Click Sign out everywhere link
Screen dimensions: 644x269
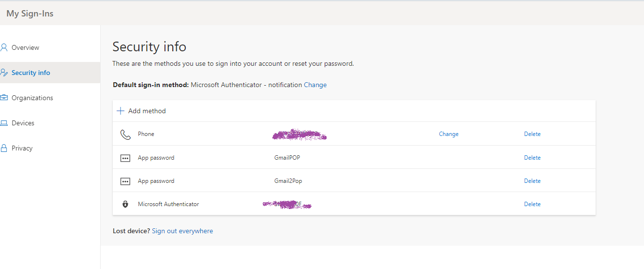point(182,231)
